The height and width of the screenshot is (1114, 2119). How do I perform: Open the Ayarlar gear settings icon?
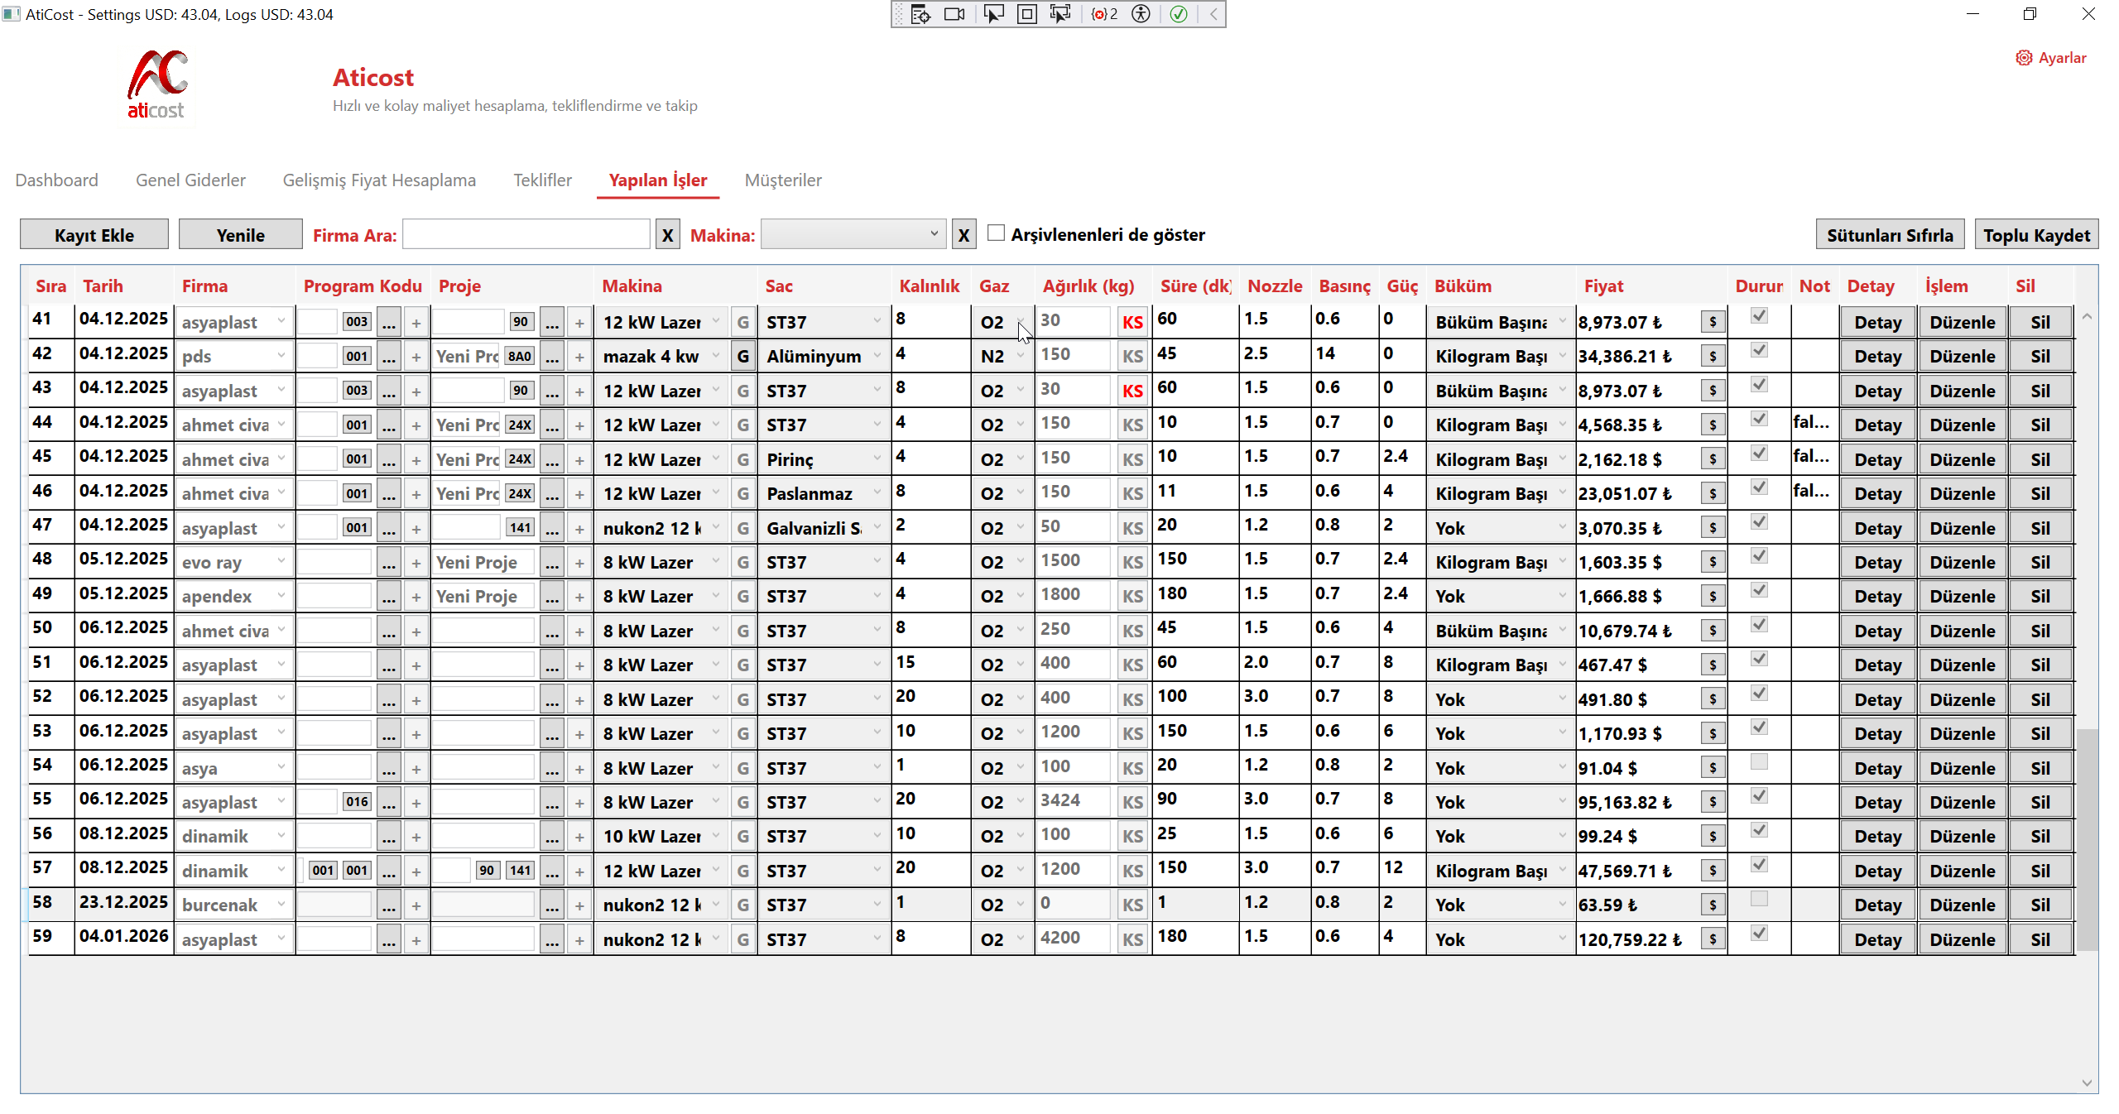click(x=2024, y=58)
